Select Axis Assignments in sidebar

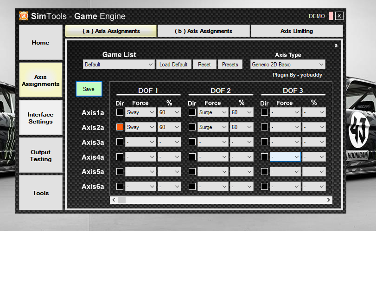click(x=40, y=80)
